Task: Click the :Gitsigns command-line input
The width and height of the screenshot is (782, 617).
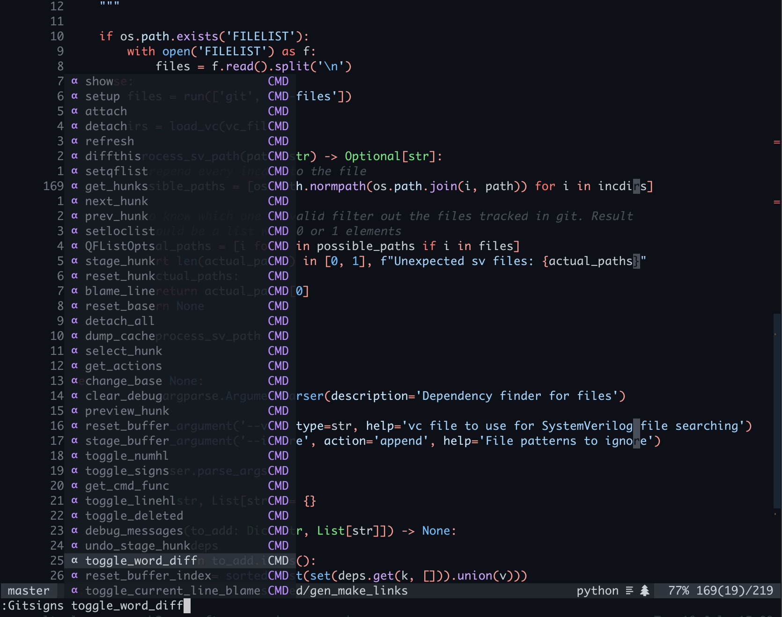Action: (x=94, y=605)
